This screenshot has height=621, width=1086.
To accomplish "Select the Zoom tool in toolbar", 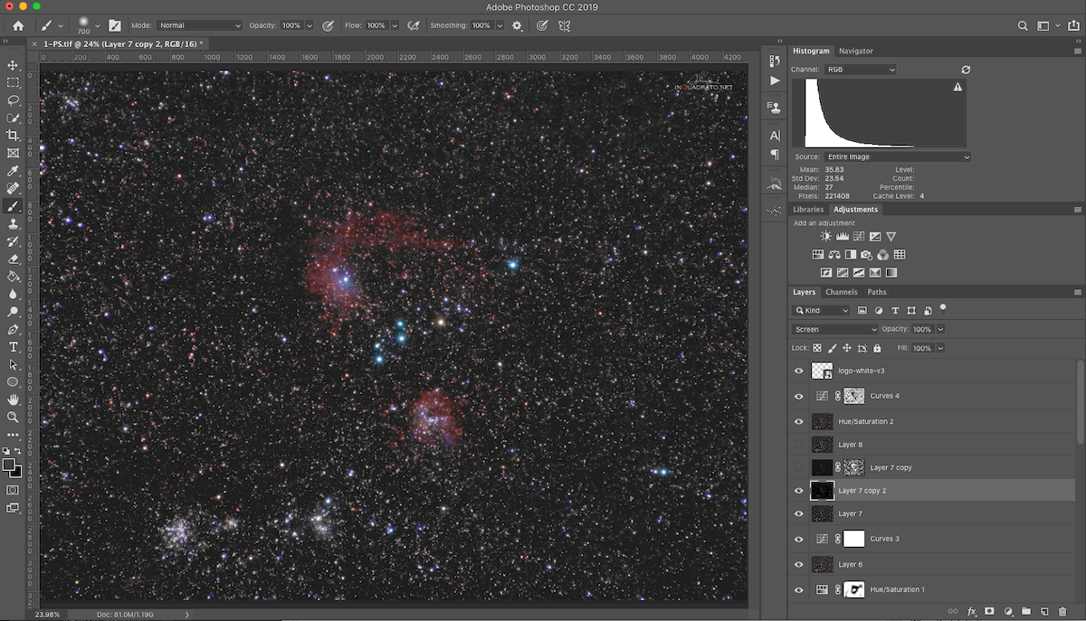I will point(13,417).
